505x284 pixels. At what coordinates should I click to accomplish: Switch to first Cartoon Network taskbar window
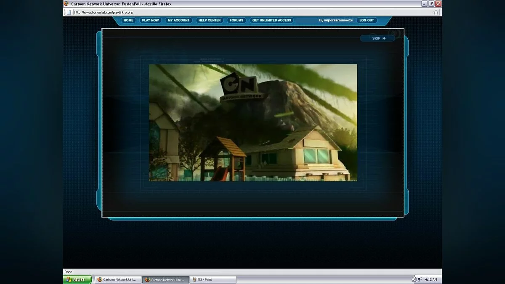click(117, 279)
